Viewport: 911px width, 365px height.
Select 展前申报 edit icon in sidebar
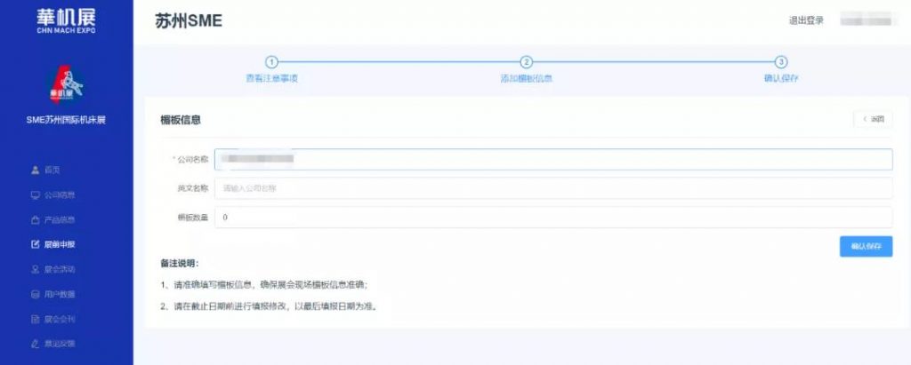coord(35,244)
